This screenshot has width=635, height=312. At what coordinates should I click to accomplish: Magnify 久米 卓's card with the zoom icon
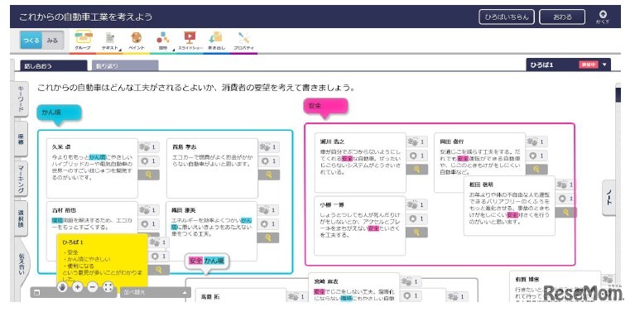148,175
